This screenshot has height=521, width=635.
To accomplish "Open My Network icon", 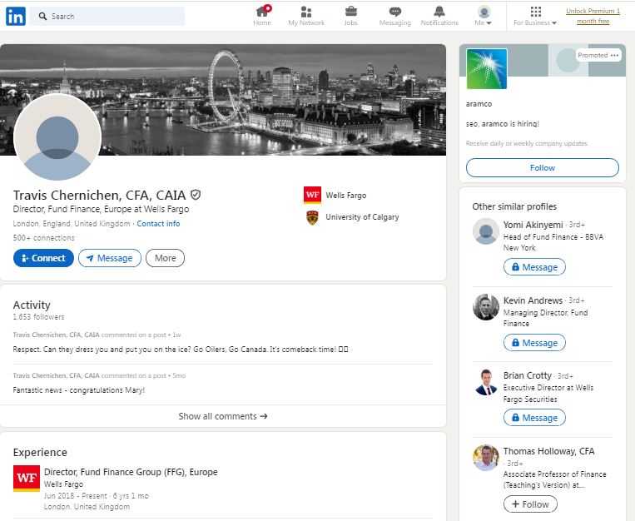I will click(x=306, y=12).
